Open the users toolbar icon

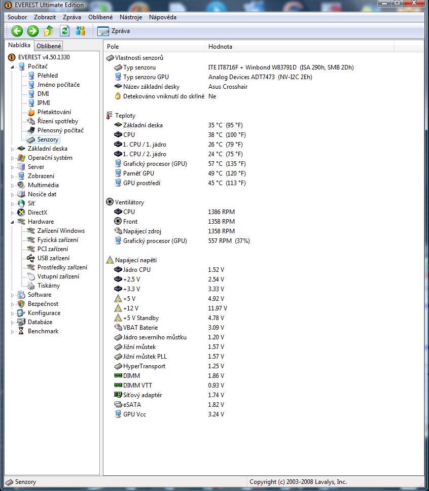(81, 30)
